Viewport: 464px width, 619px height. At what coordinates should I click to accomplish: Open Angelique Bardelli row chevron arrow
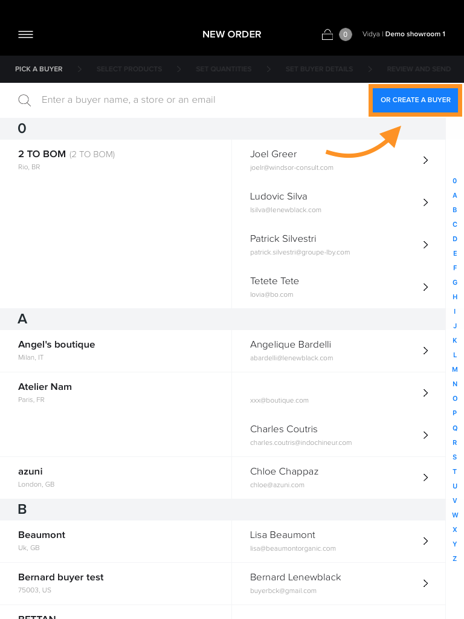425,350
